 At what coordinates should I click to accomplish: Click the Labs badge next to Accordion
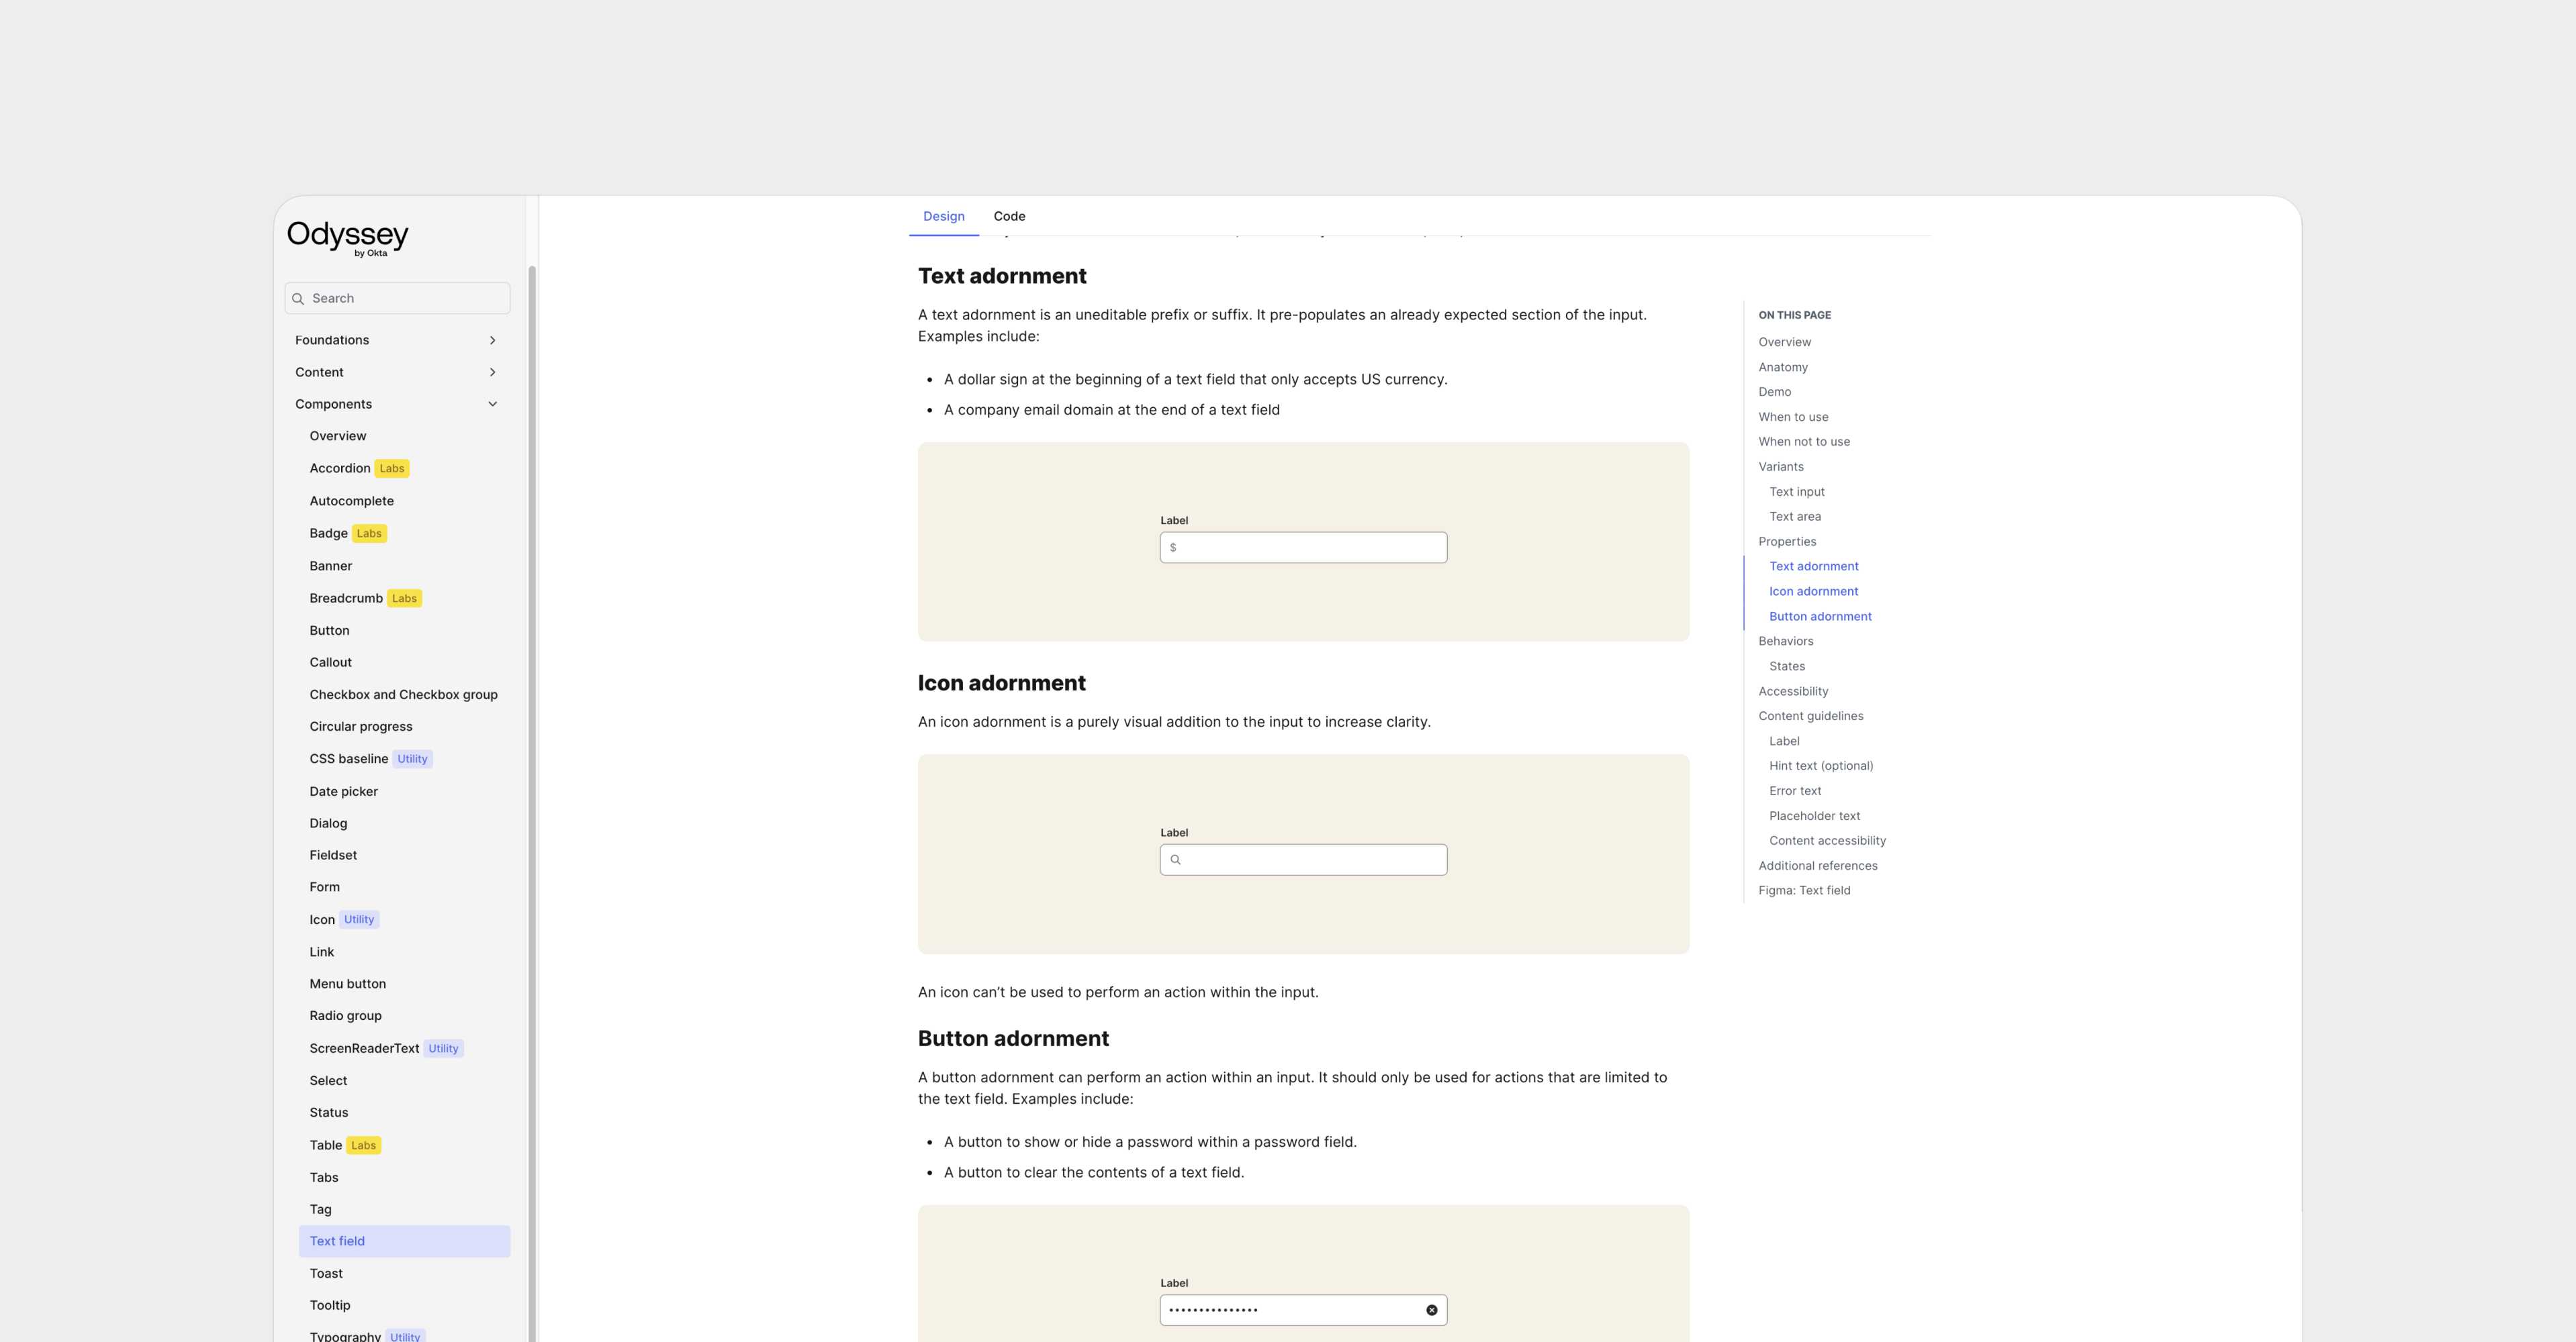coord(392,468)
